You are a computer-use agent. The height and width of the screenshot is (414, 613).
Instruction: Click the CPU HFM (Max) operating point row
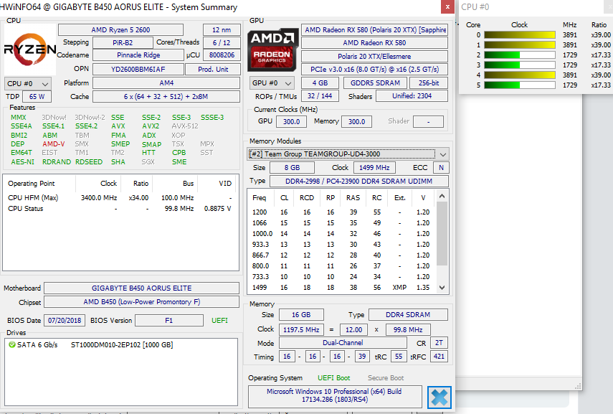120,198
